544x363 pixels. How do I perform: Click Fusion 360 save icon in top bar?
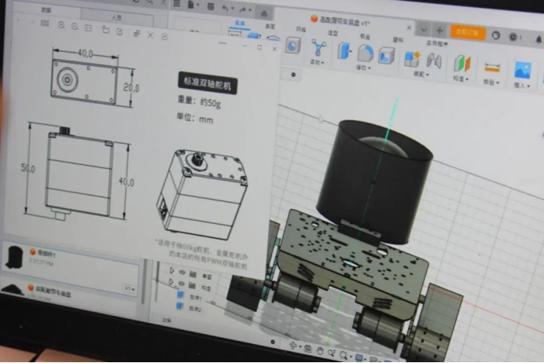pyautogui.click(x=211, y=6)
